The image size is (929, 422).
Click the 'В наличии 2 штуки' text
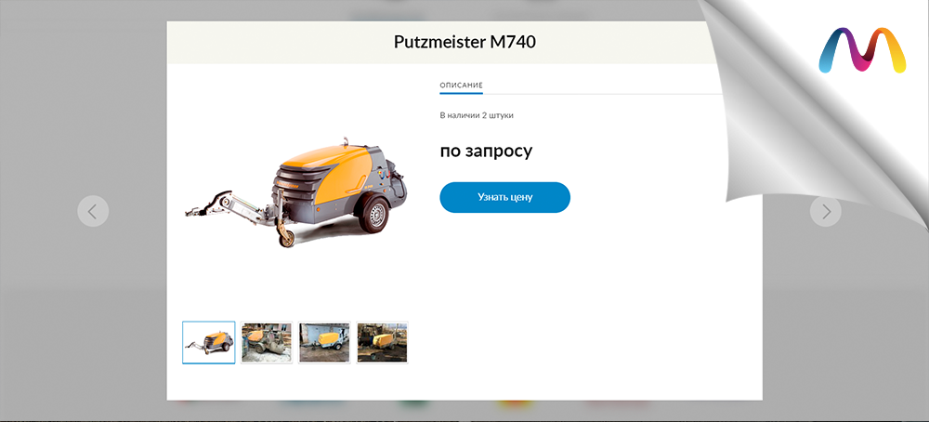[477, 115]
